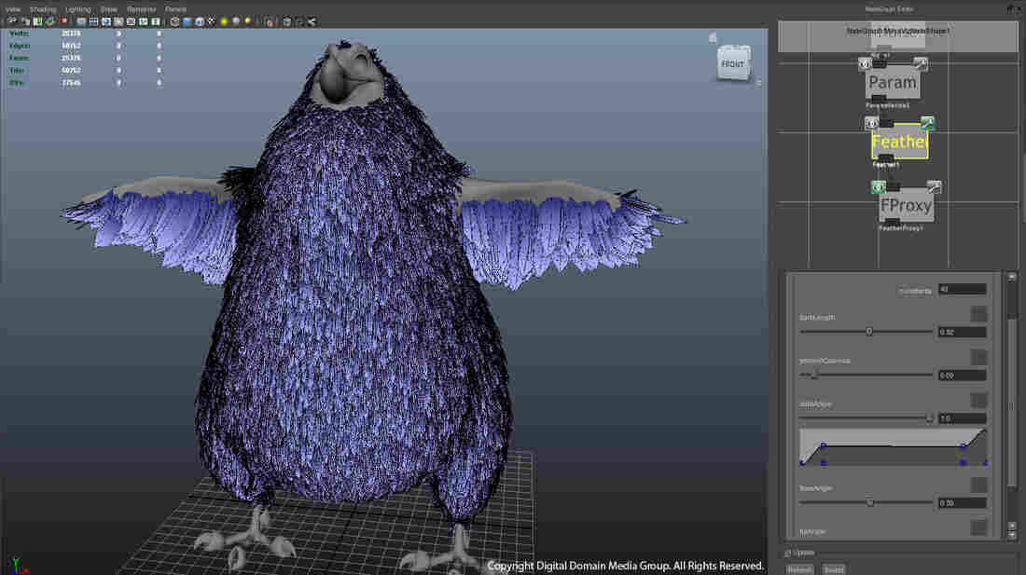Click the baseAngle slider handle
The image size is (1026, 575).
click(x=869, y=502)
